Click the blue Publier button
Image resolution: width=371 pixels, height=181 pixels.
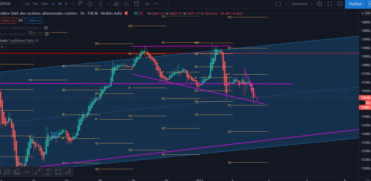click(355, 4)
